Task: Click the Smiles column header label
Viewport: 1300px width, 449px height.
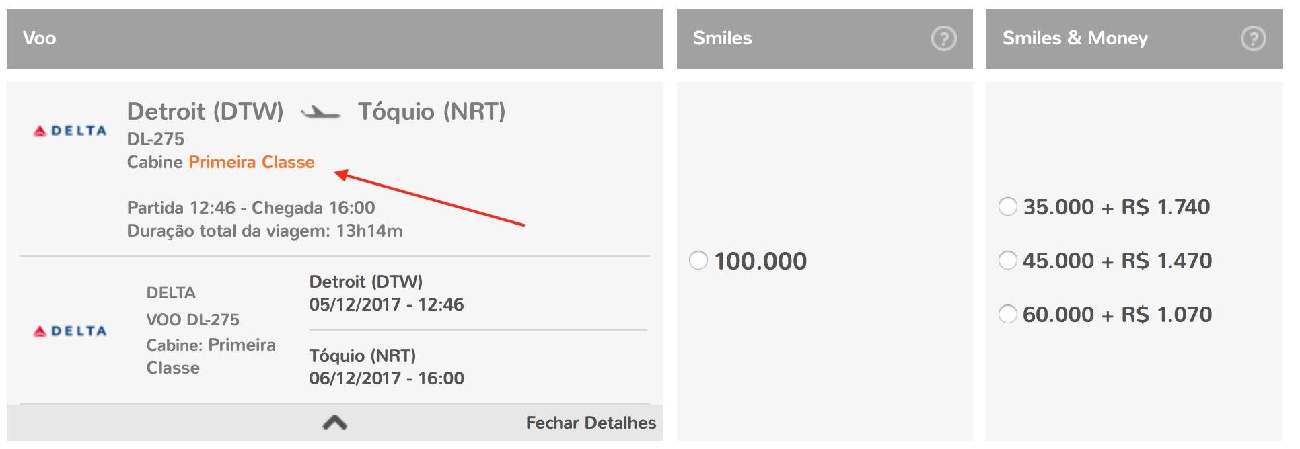Action: [x=722, y=38]
